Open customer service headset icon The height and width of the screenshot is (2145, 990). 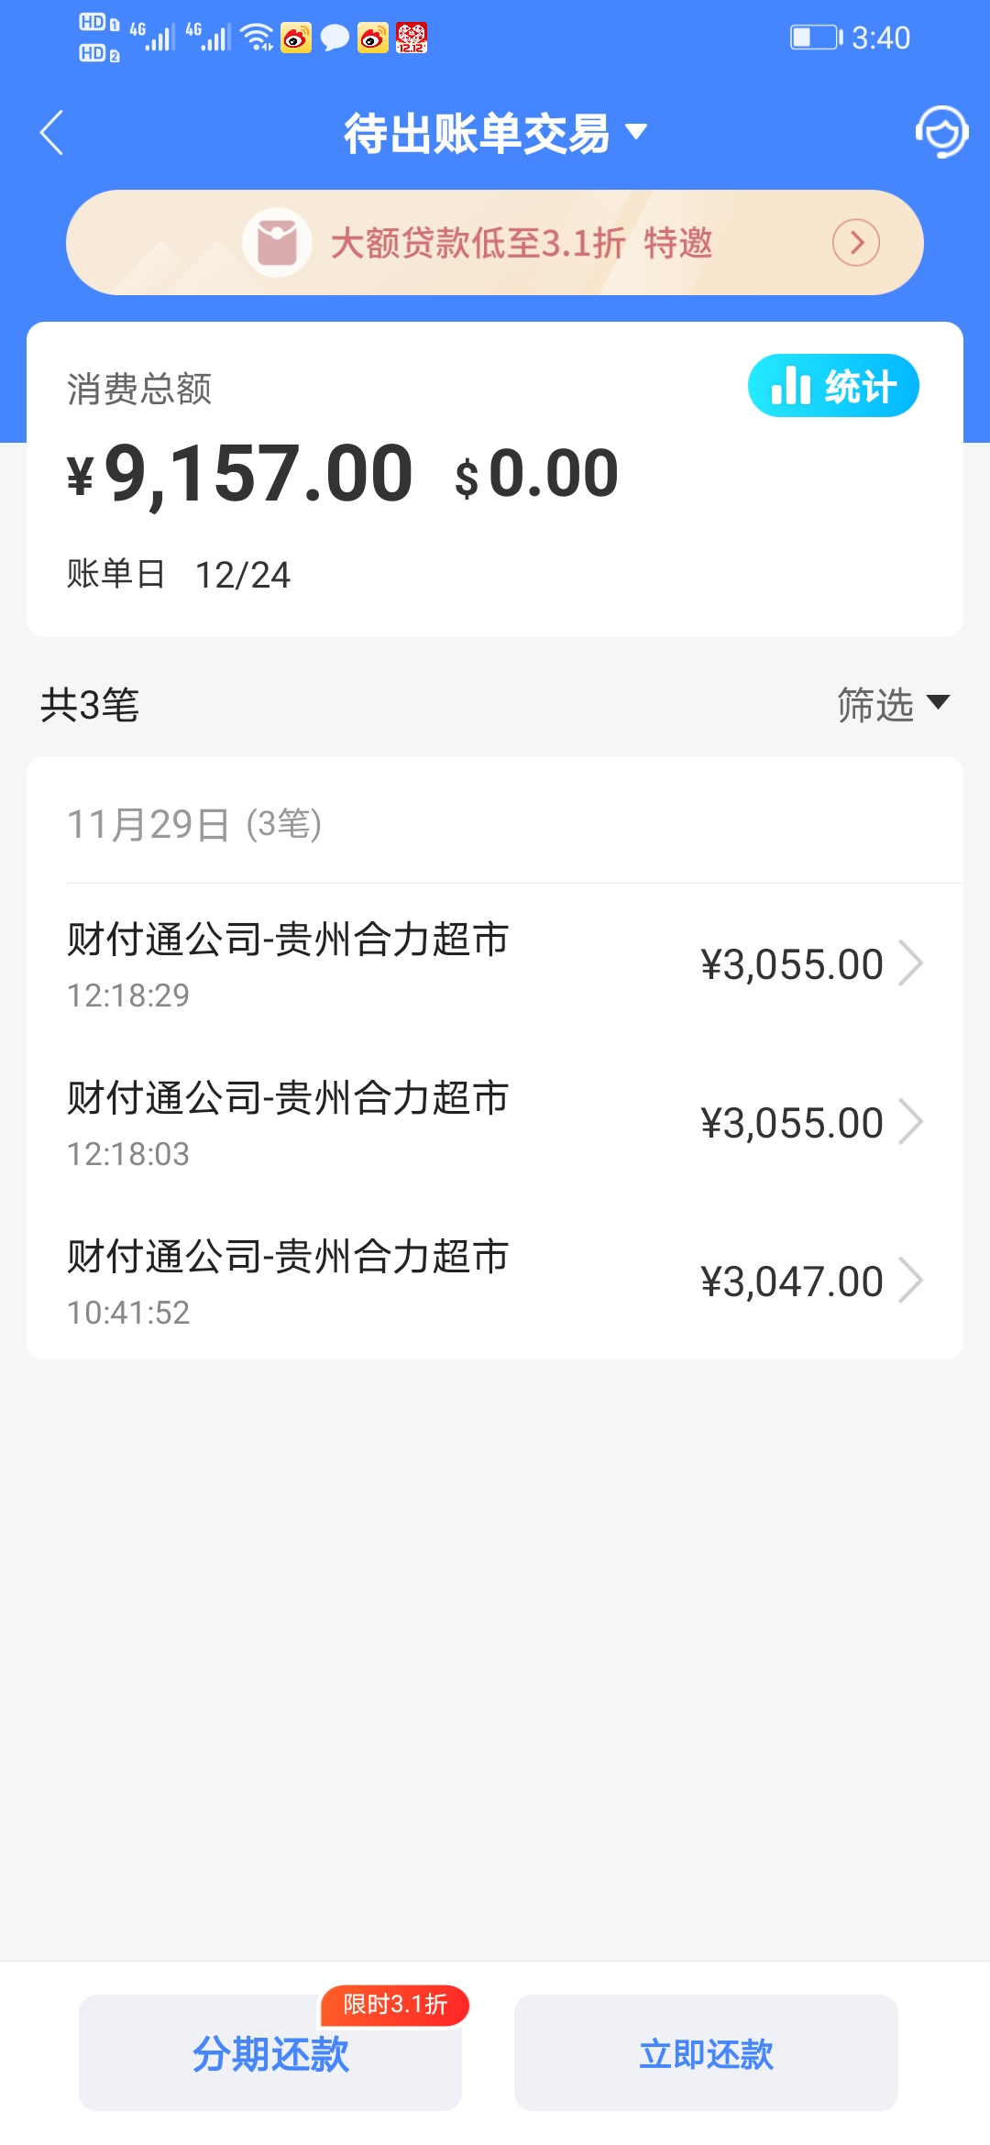click(941, 132)
